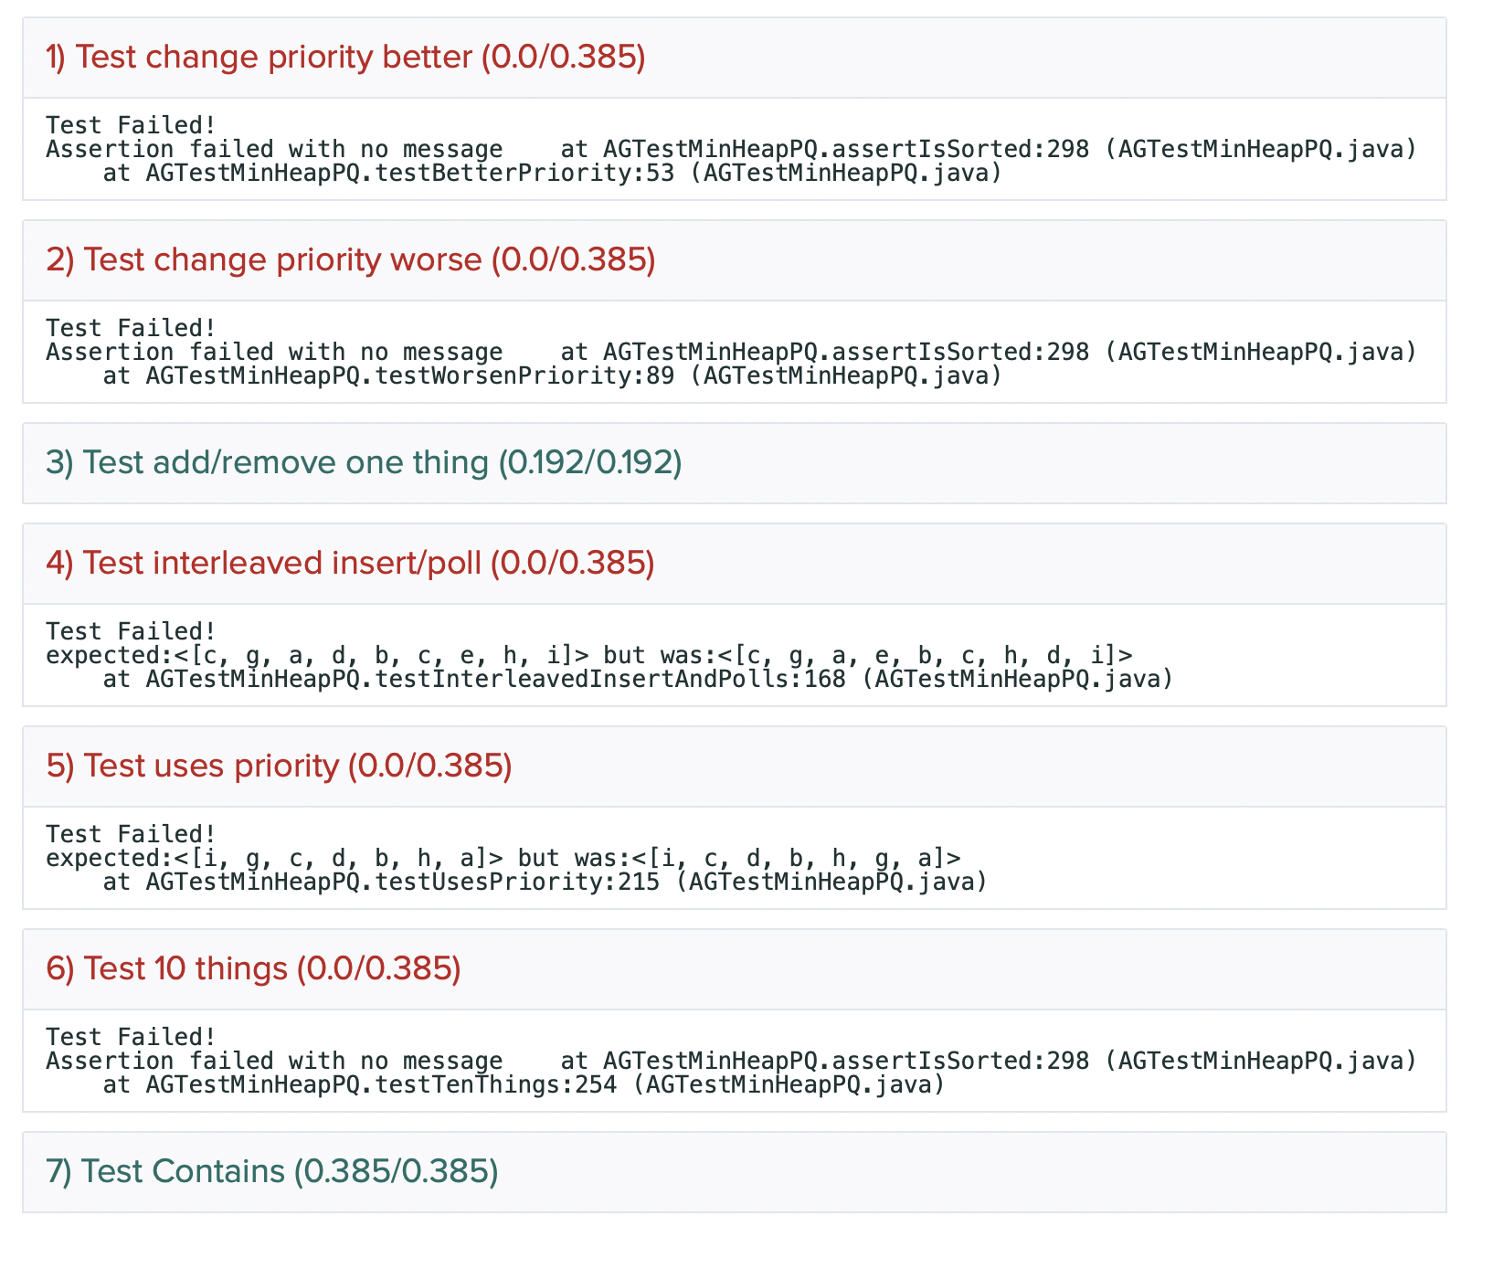Viewport: 1493px width, 1279px height.
Task: Expand "Test add/remove one thing" result
Action: (364, 463)
